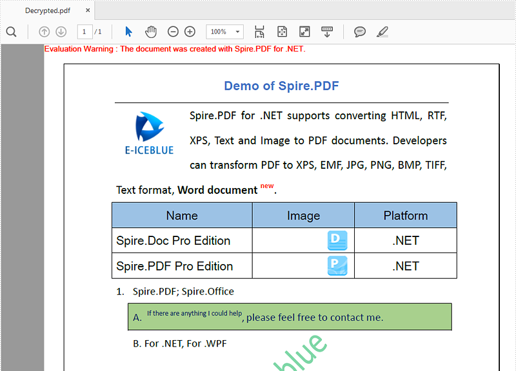Click the green highlighted contact note
Screen dimensions: 516x371
coord(289,316)
